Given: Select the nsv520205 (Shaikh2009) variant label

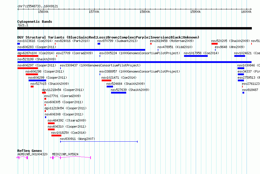Looking at the screenshot, I should click(230, 41).
